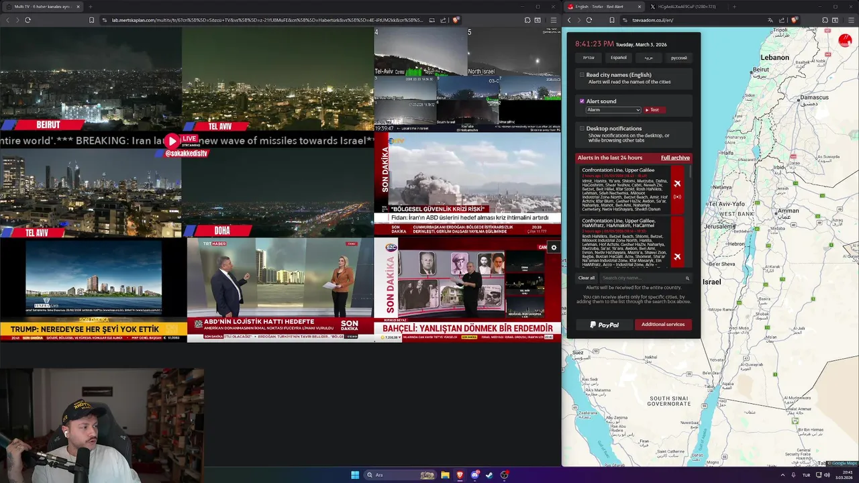Screen dimensions: 859x483
Task: Click search magnifier in city name field
Action: click(687, 278)
